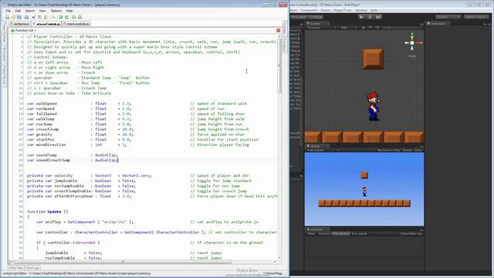494x278 pixels.
Task: Open the Layers dropdown in Unity toolbar
Action: 448,17
